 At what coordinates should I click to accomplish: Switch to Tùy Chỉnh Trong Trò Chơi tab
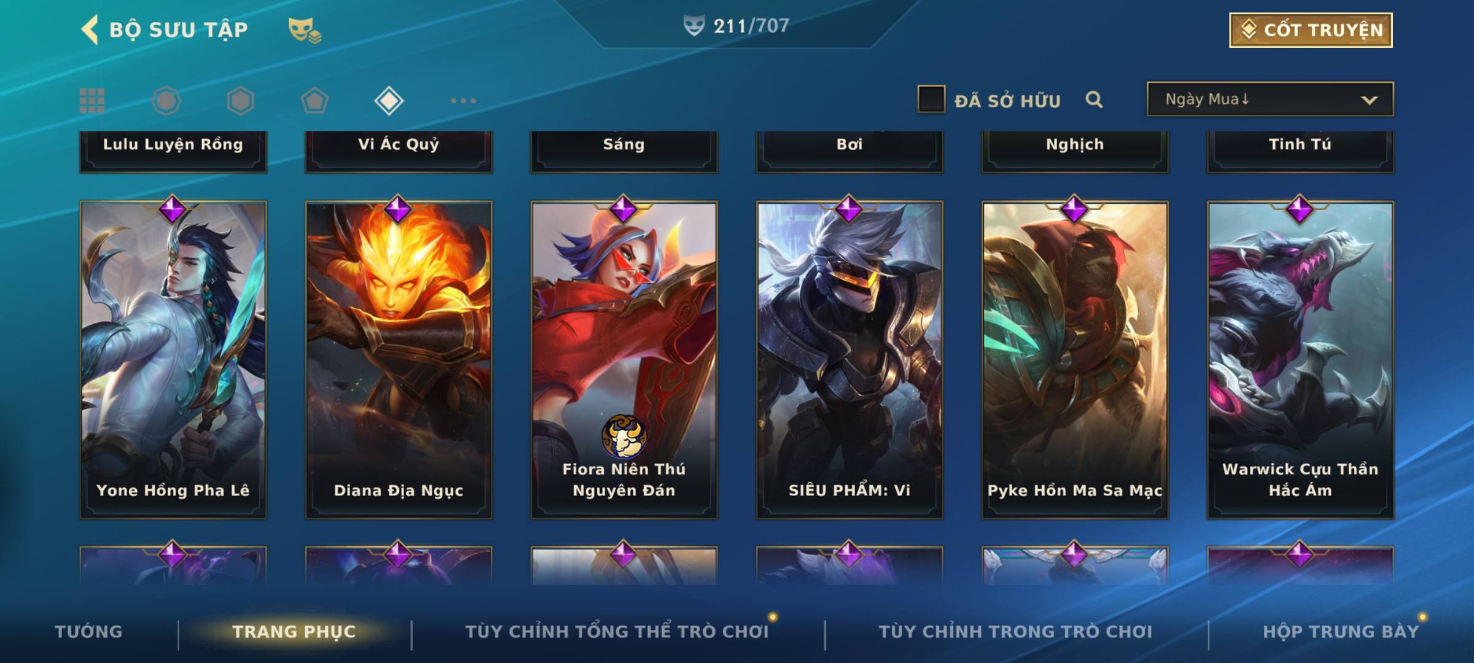coord(1015,631)
